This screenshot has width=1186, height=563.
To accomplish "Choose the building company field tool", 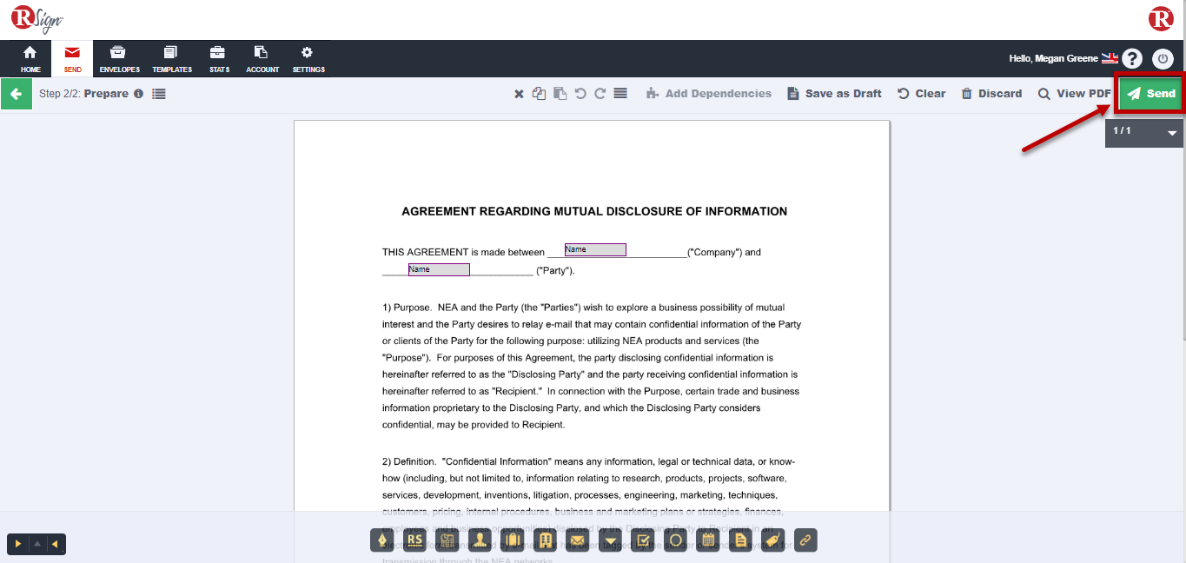I will (545, 540).
